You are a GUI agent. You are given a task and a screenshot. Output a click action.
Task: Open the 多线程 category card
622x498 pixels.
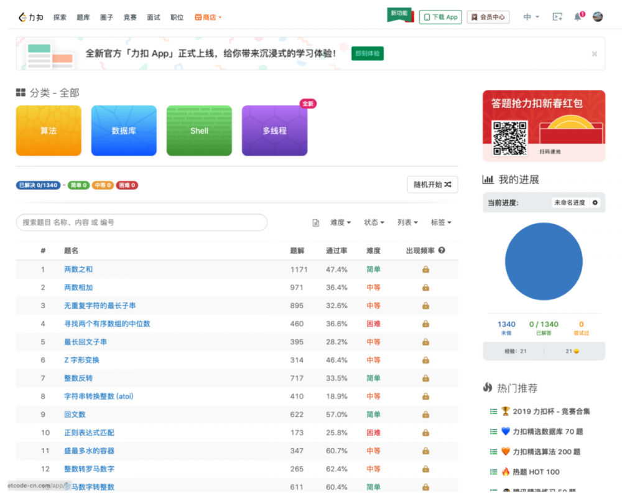point(274,131)
